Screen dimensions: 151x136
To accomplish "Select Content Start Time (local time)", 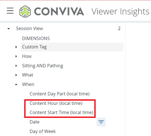I will (x=61, y=112).
